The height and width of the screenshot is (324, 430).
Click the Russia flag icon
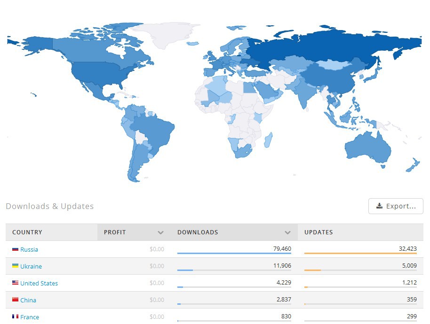pos(16,249)
